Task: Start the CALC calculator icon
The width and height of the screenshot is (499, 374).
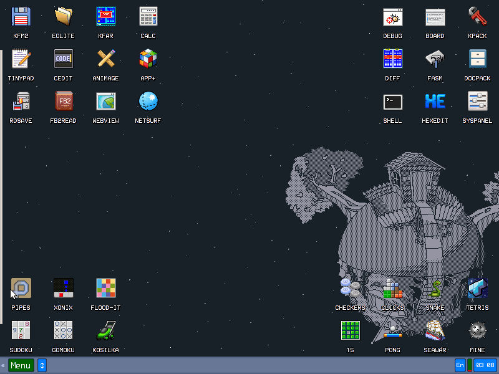Action: pos(148,17)
